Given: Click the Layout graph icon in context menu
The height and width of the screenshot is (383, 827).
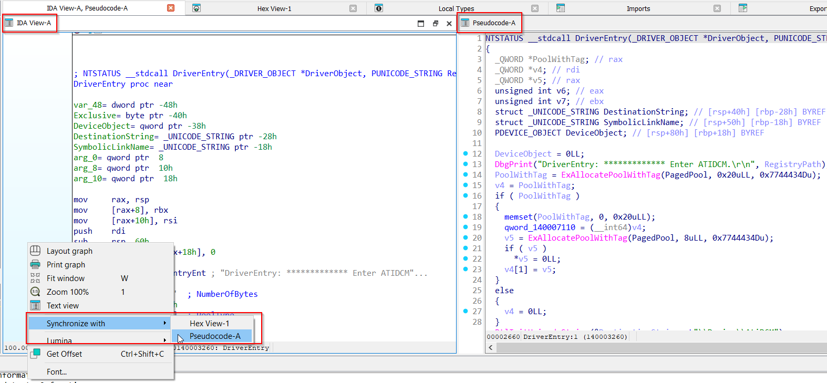Looking at the screenshot, I should click(x=35, y=251).
